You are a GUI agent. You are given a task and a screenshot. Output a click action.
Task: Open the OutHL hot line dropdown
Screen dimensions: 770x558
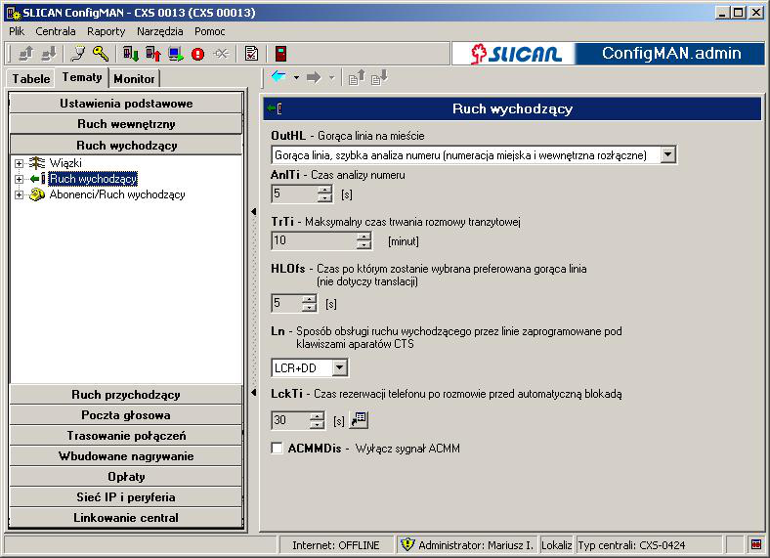coord(667,154)
